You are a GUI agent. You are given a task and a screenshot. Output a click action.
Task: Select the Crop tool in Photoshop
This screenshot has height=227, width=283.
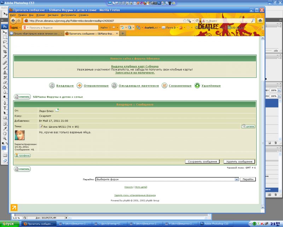[x=5, y=51]
